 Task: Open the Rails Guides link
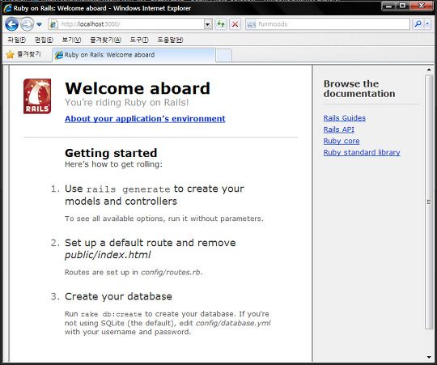tap(345, 118)
